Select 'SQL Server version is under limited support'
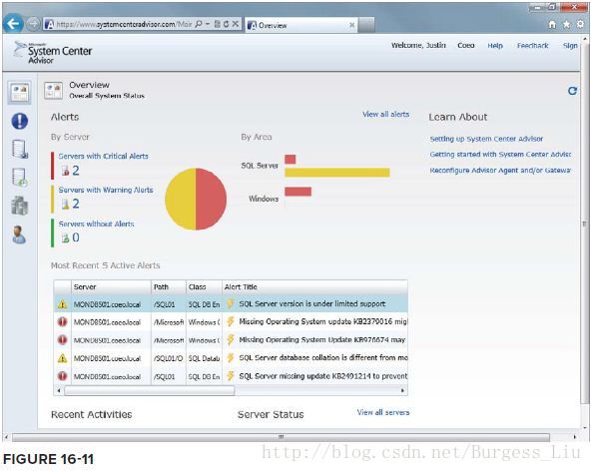 click(311, 303)
